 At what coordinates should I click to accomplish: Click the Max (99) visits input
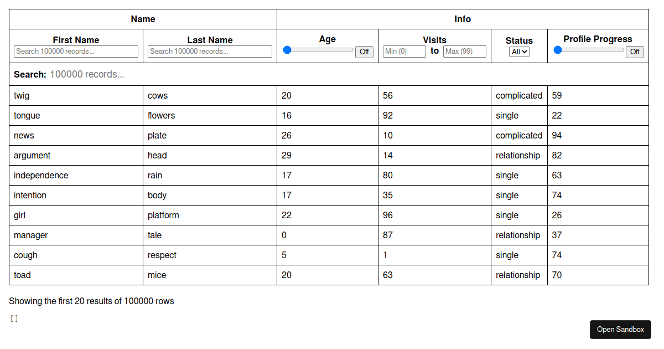click(465, 51)
